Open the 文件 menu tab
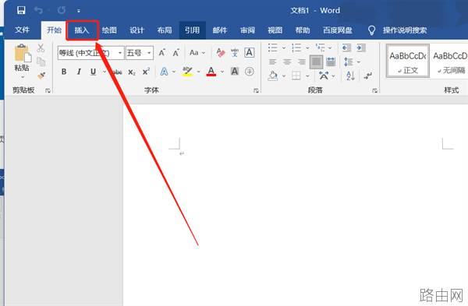 tap(22, 30)
